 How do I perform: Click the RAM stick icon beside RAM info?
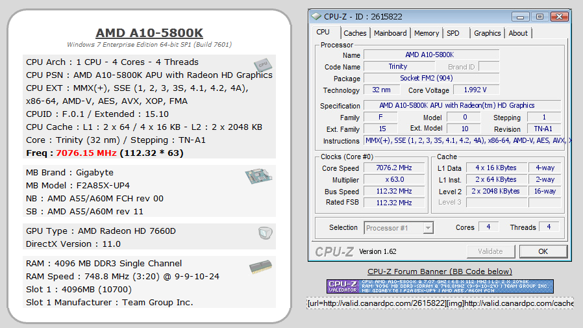coord(260,267)
